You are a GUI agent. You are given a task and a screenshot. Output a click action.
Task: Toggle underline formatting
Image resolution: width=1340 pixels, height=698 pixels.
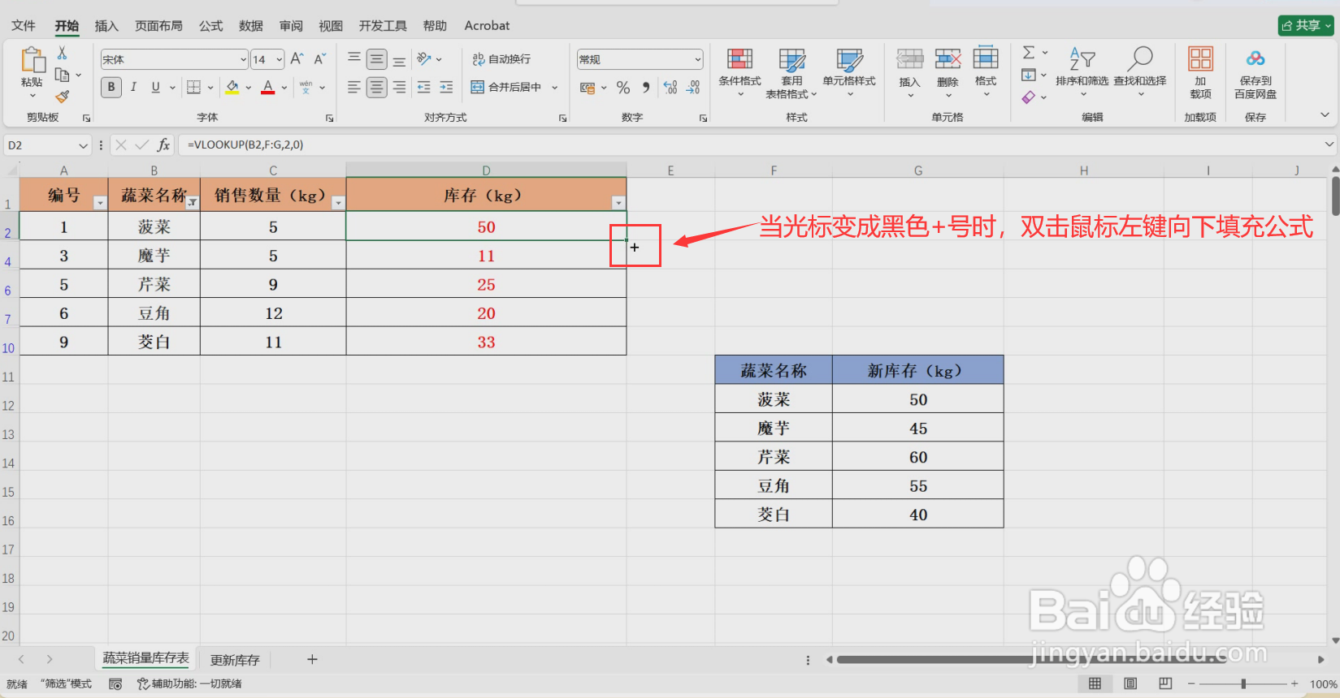click(x=155, y=87)
